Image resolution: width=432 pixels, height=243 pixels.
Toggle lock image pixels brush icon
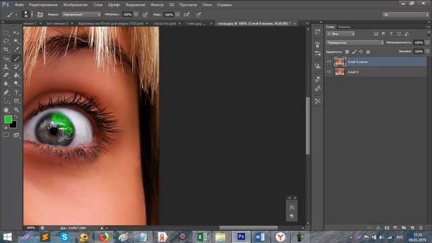point(354,51)
